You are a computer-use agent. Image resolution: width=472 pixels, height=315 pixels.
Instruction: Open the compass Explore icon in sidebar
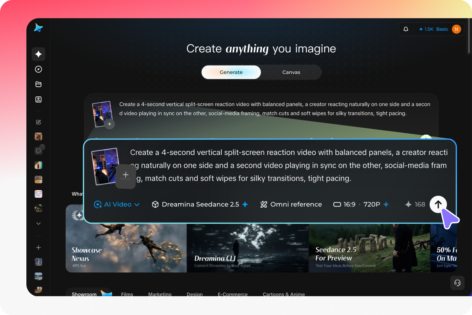tap(38, 69)
